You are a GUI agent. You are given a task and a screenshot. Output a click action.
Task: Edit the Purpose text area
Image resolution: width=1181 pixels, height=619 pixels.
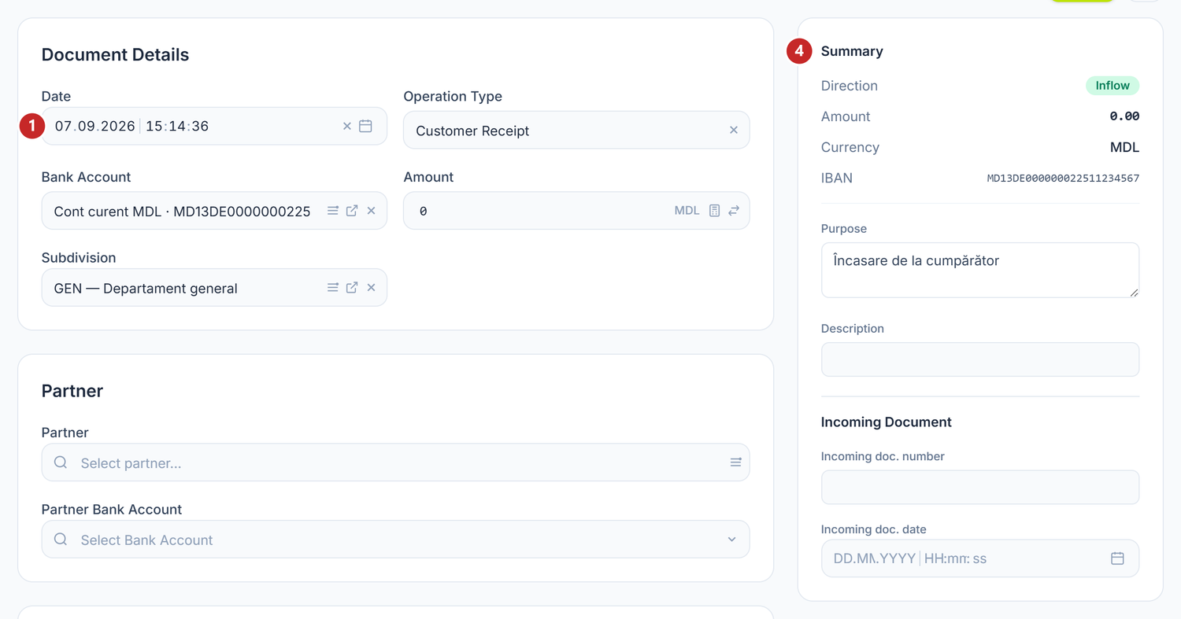click(x=980, y=270)
